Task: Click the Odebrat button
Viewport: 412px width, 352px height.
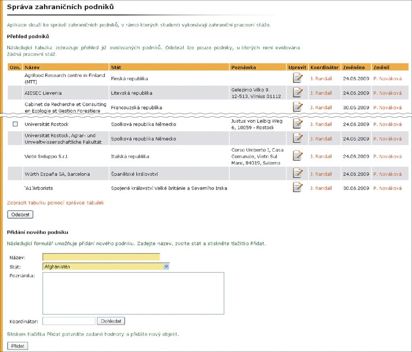Action: coord(20,214)
